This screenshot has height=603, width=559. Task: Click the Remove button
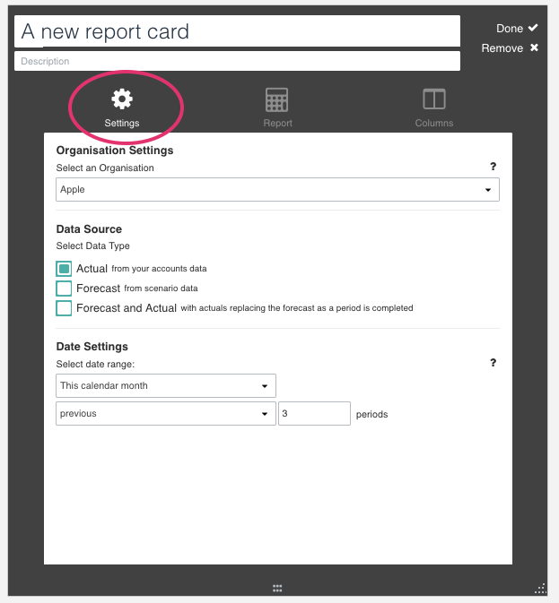[x=510, y=48]
